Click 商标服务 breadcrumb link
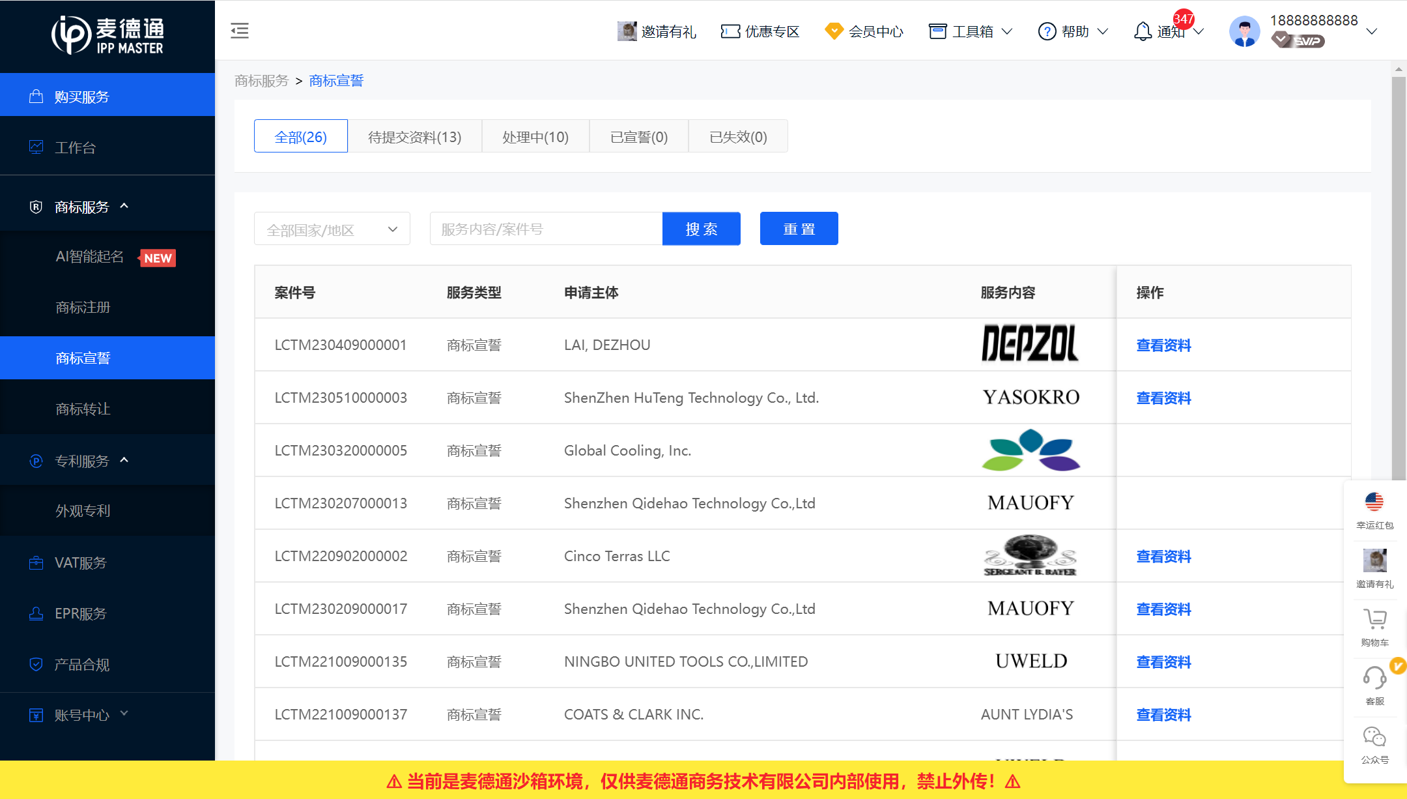This screenshot has width=1407, height=799. 261,80
